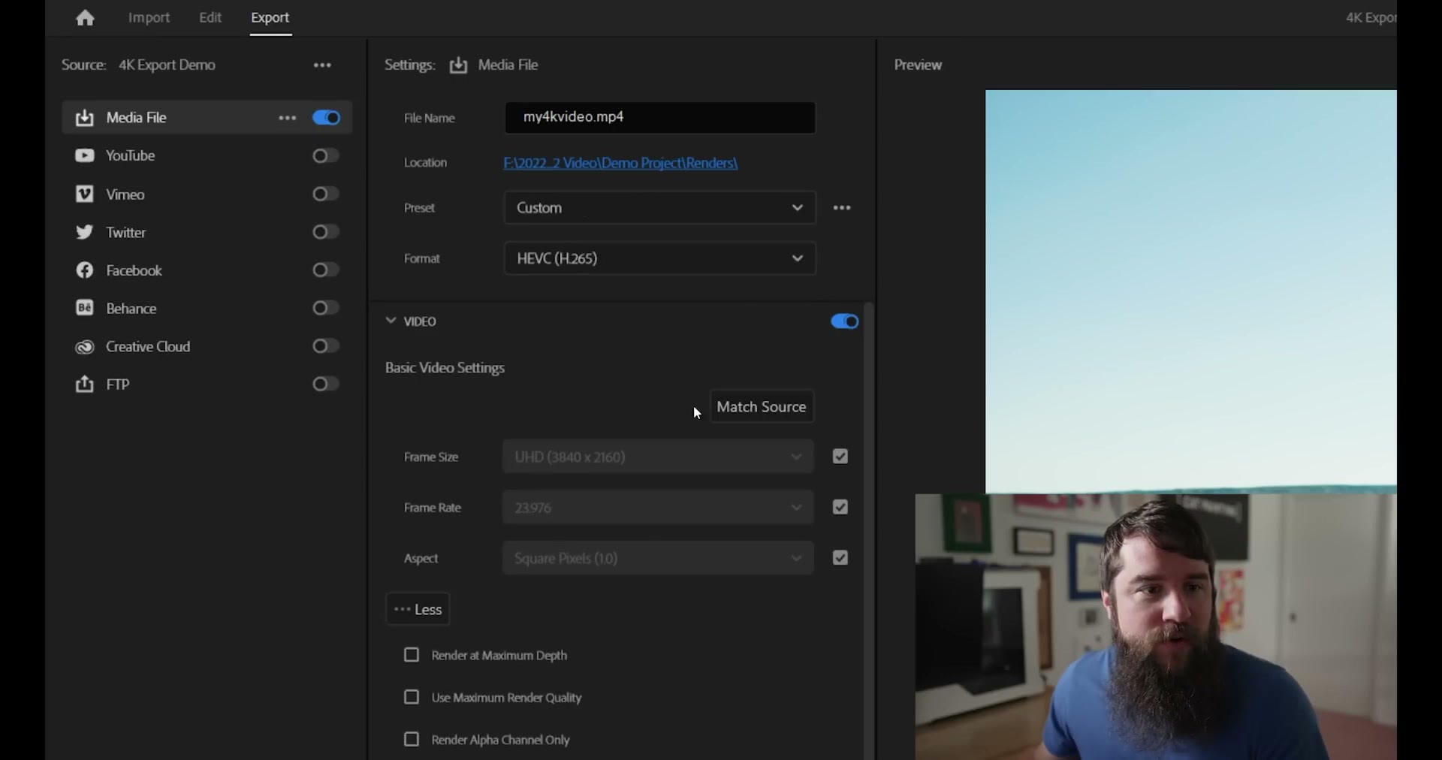Click the Creative Cloud icon
The image size is (1442, 760).
[x=85, y=346]
